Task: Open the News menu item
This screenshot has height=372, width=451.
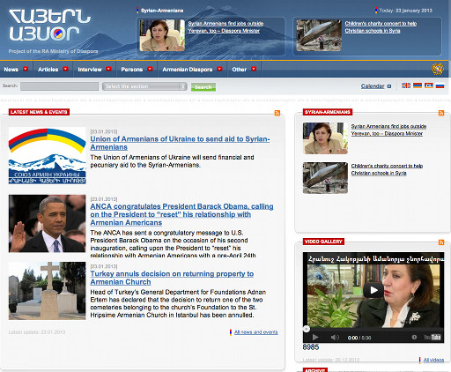Action: (11, 70)
